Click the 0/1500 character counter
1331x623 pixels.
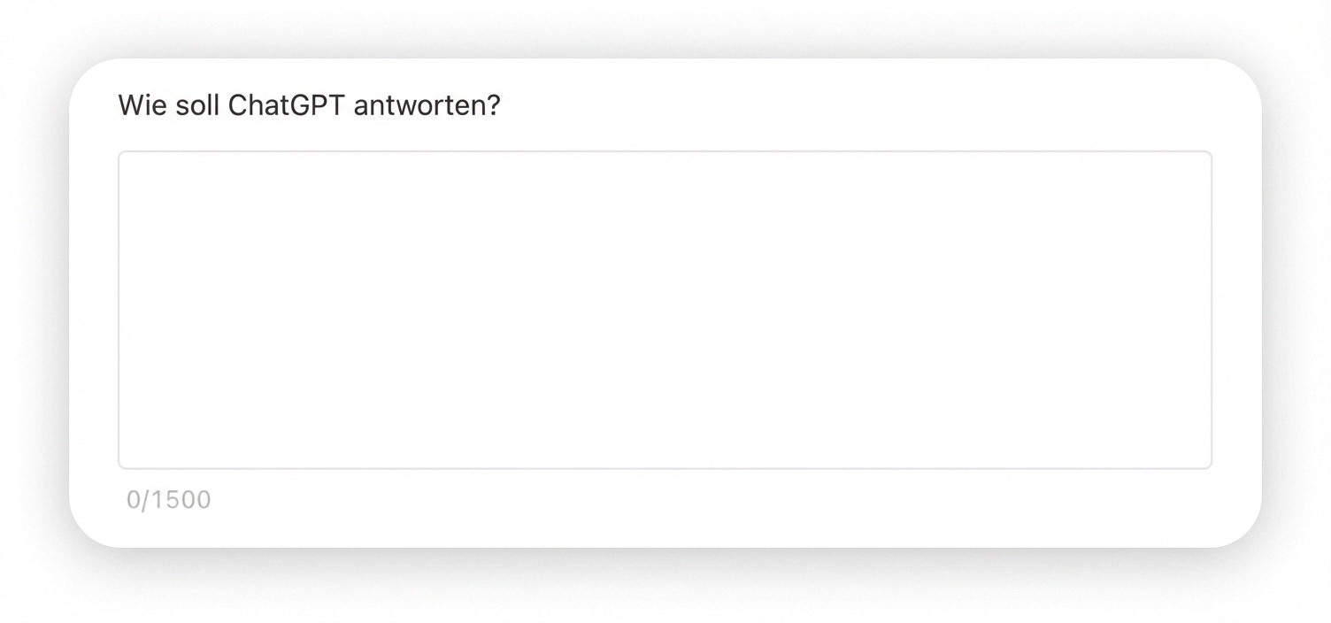click(169, 500)
